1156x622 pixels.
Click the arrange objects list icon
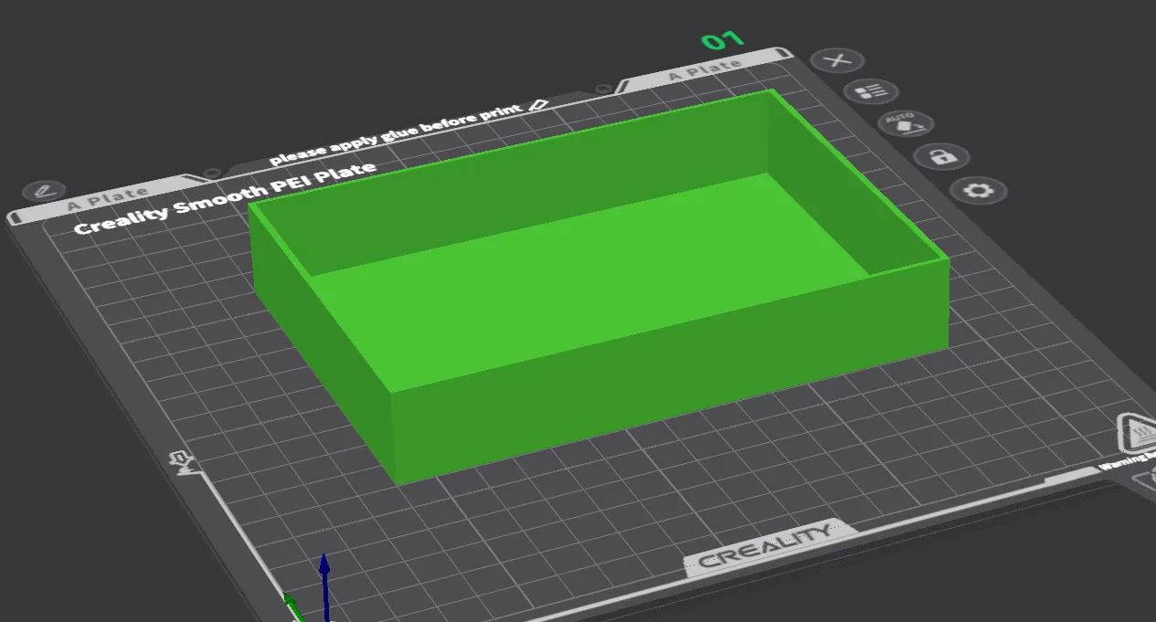(871, 91)
